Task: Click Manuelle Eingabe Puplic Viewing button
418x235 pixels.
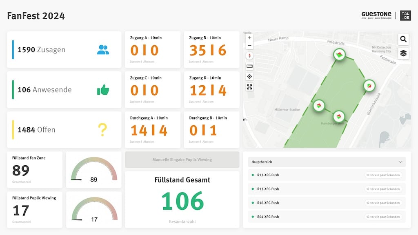Action: coord(182,160)
